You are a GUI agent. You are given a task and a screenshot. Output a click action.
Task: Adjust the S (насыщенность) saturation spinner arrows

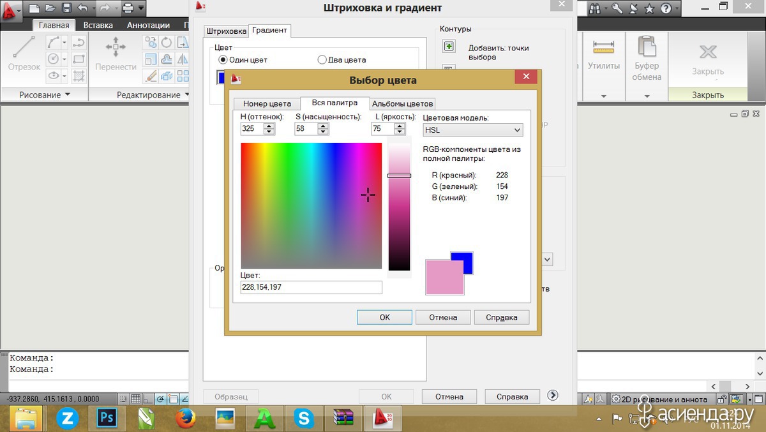coord(323,128)
